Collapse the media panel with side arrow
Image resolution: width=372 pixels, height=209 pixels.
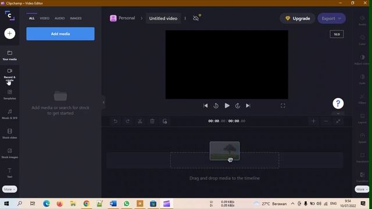click(x=103, y=102)
